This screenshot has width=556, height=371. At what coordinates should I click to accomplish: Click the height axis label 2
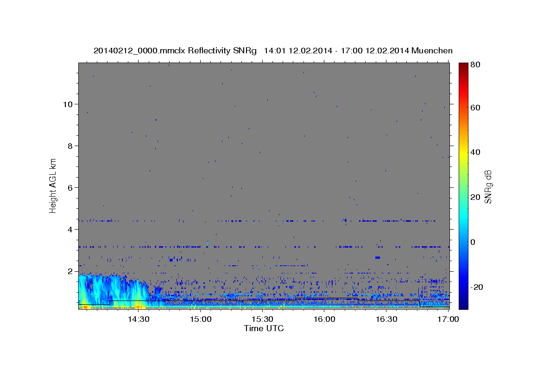click(70, 271)
